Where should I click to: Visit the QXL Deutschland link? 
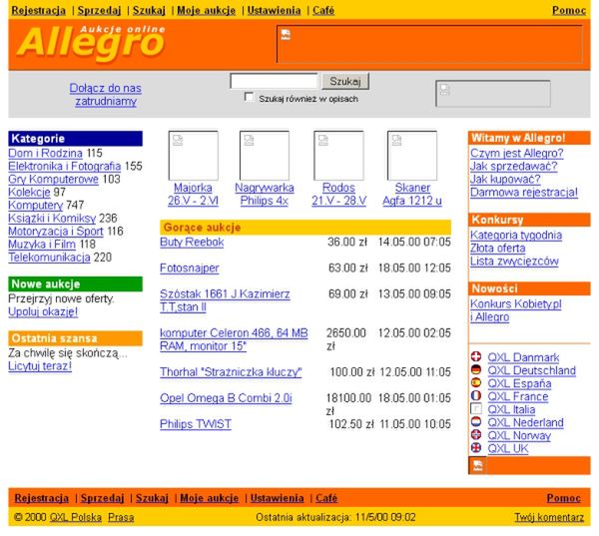pos(532,370)
